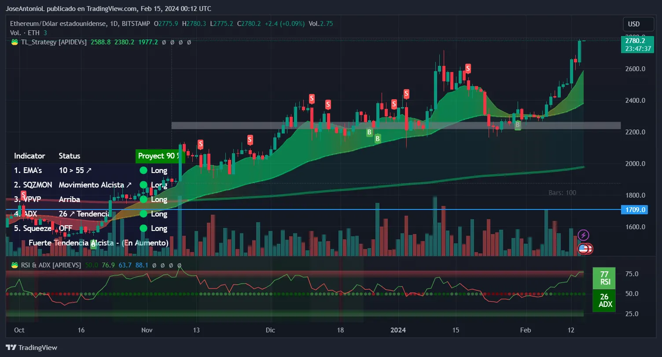Click the blue 1709.0 price label
Screen dimensions: 662x357
[635, 210]
